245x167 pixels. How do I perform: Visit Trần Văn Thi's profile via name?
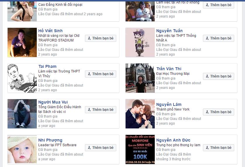[169, 69]
